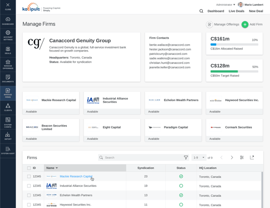Open Import in the sidebar
270x208 pixels.
(x=8, y=136)
